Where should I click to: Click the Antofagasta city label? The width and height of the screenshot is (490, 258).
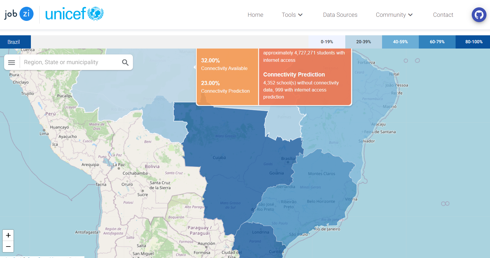pos(86,232)
